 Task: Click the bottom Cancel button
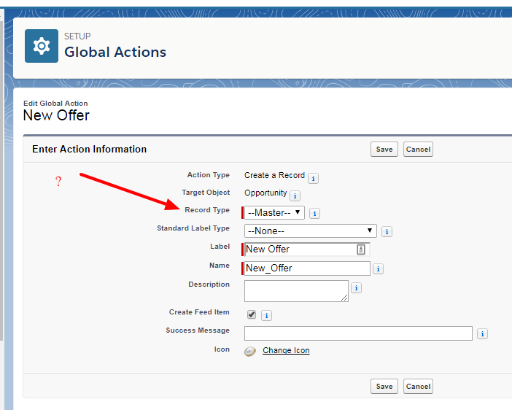[x=418, y=387]
